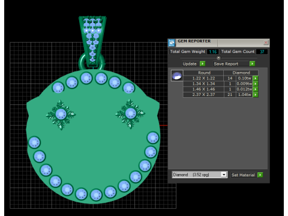Screen dimensions: 288x216
Task: Click green arrow in 1.22 X 1.22 row
Action: [256, 78]
